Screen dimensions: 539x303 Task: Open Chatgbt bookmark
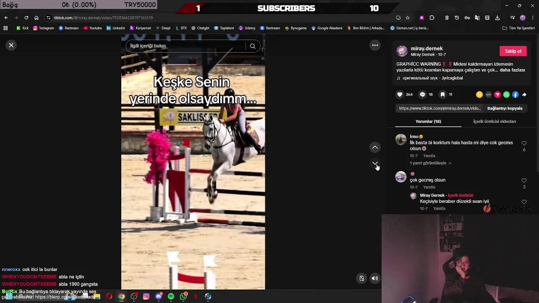[x=200, y=28]
